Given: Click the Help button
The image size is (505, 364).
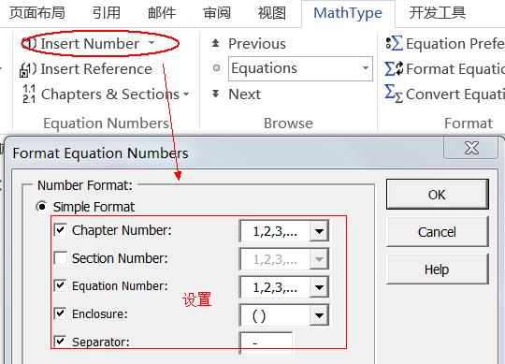Looking at the screenshot, I should [438, 269].
